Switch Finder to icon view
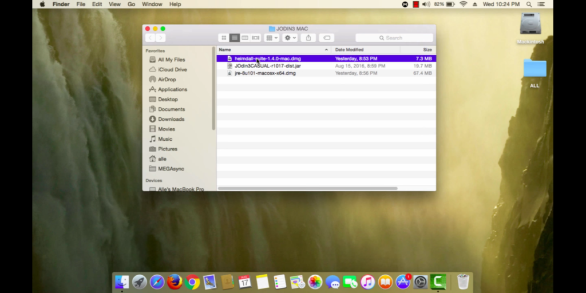This screenshot has width=586, height=293. pos(224,38)
